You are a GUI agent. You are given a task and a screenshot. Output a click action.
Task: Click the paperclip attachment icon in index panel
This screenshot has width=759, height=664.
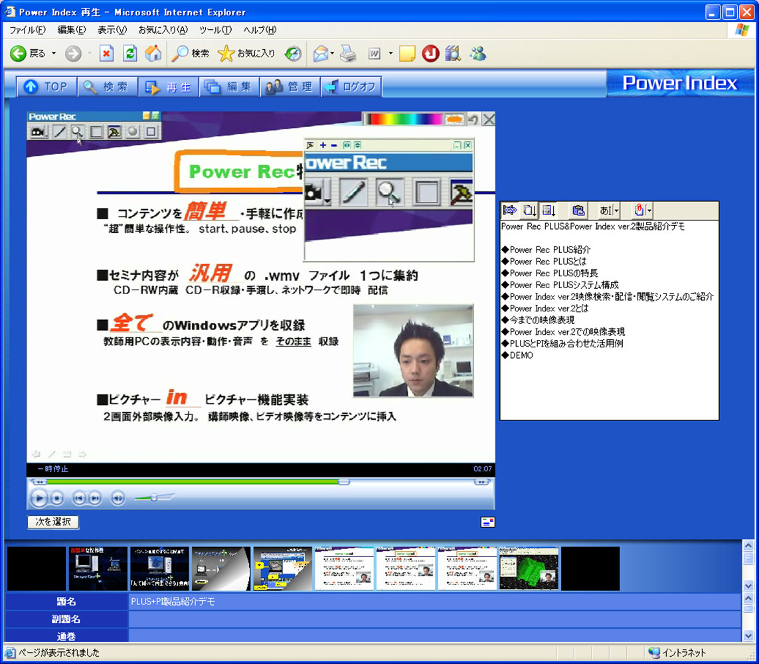pyautogui.click(x=639, y=210)
